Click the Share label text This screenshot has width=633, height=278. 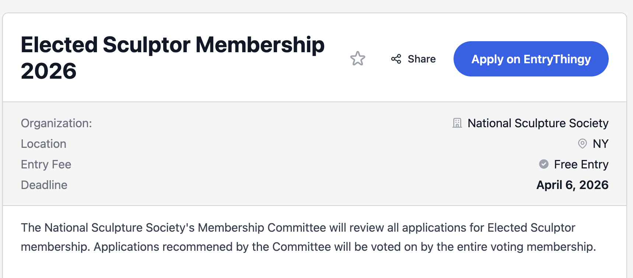point(422,59)
